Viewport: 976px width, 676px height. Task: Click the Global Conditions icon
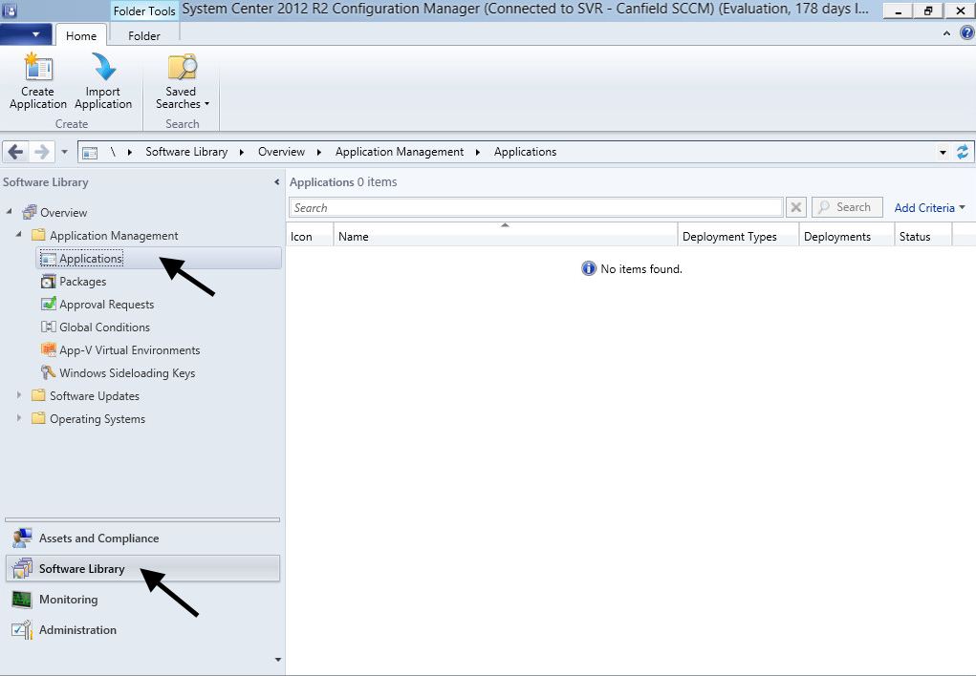pos(48,327)
